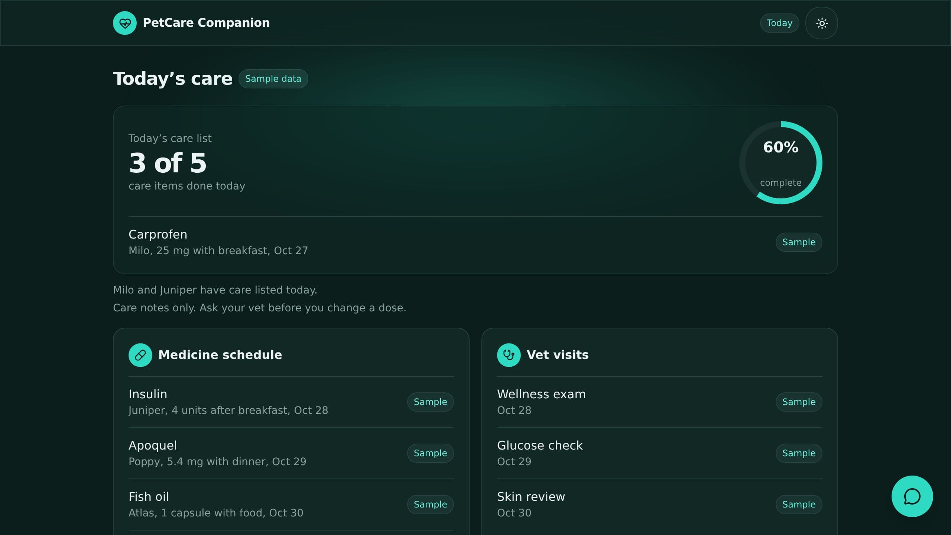Click 'care items done today' label

click(187, 186)
